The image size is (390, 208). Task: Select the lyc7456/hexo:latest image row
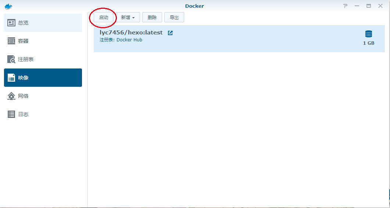coord(239,39)
